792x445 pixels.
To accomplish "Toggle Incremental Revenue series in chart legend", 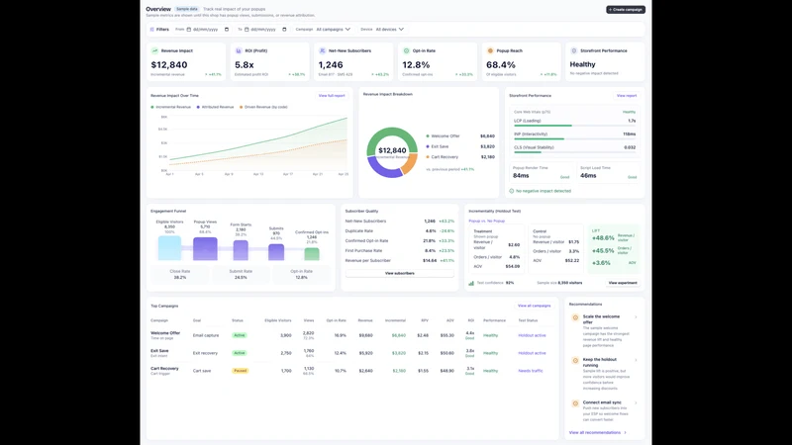I will (170, 107).
